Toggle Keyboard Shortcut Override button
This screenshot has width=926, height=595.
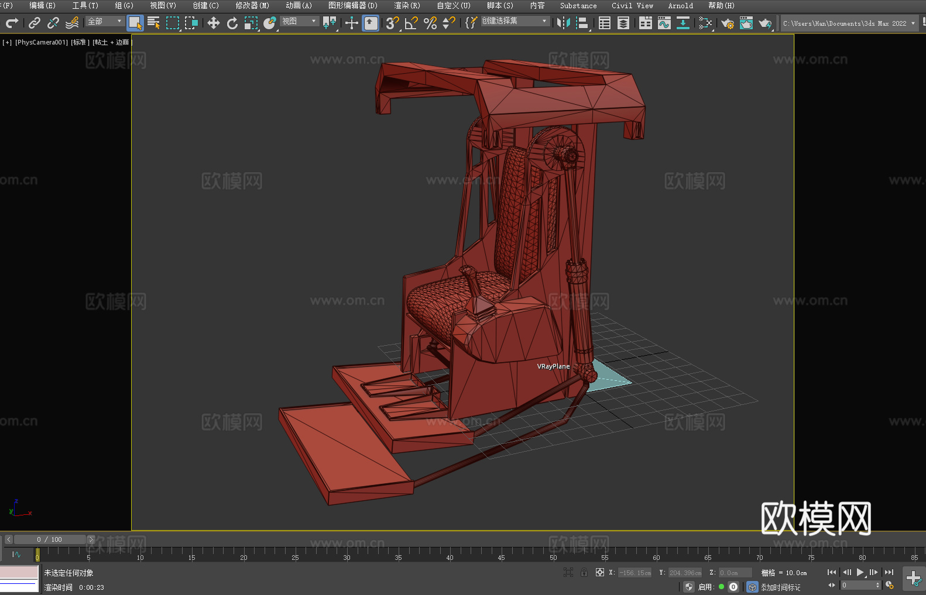[371, 23]
